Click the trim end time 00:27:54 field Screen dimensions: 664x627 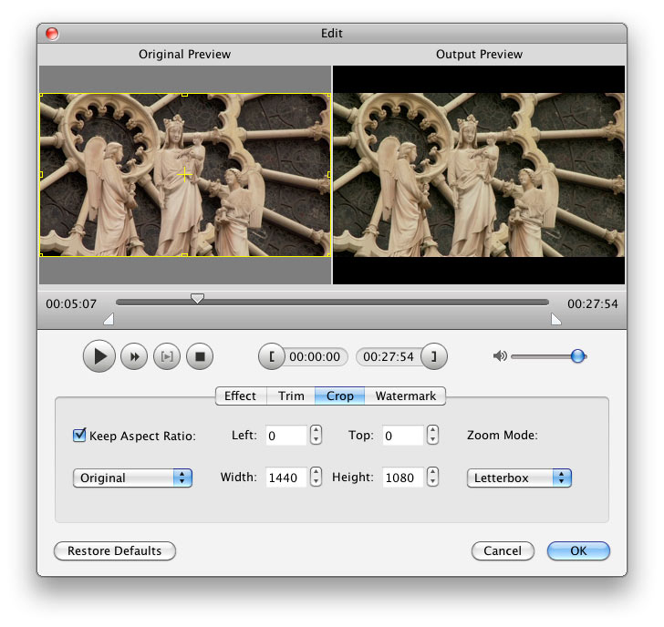click(389, 356)
